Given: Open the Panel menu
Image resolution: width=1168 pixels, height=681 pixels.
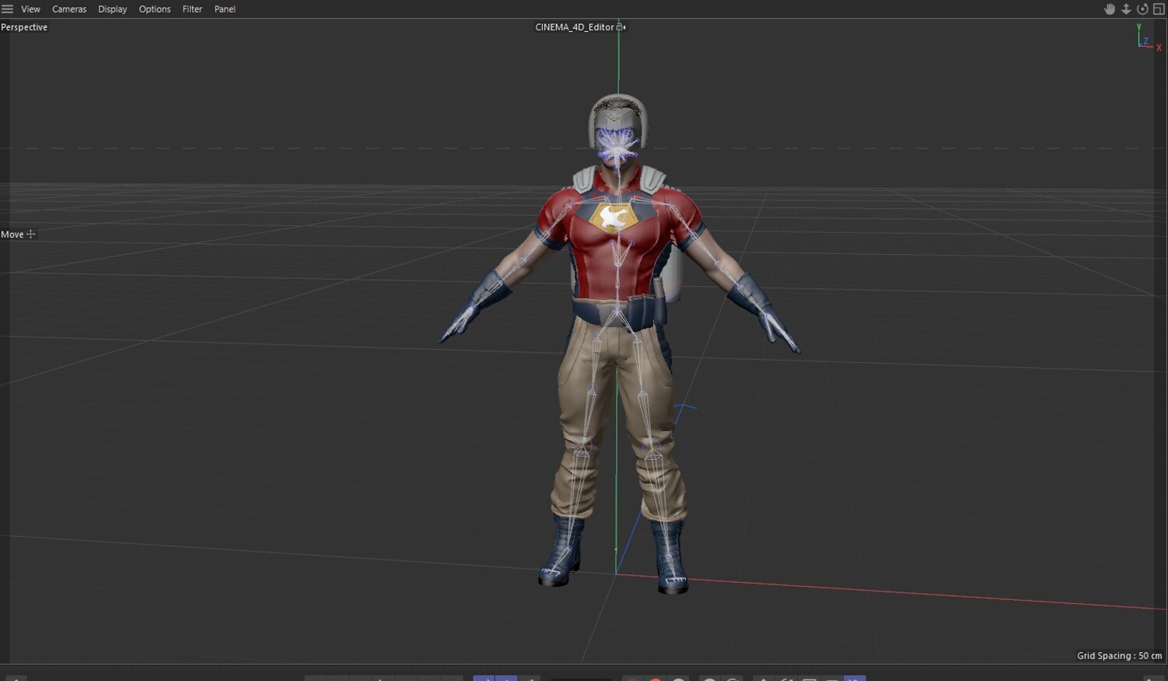Looking at the screenshot, I should pyautogui.click(x=225, y=9).
